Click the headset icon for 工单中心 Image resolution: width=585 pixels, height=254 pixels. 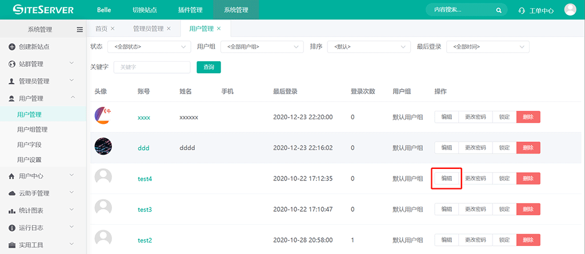tap(521, 10)
